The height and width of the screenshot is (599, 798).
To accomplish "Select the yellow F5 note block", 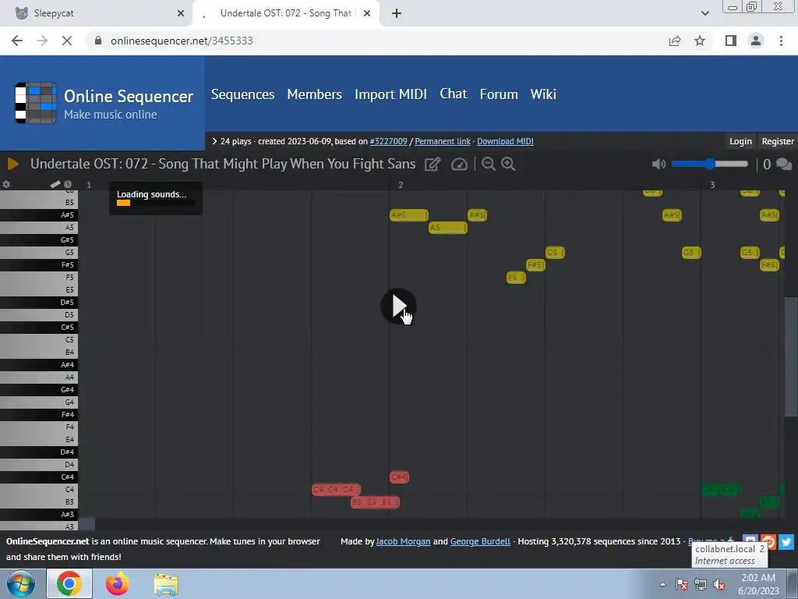I will click(x=516, y=278).
